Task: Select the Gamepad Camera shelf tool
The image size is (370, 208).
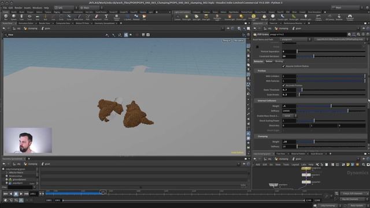Action: [350, 17]
